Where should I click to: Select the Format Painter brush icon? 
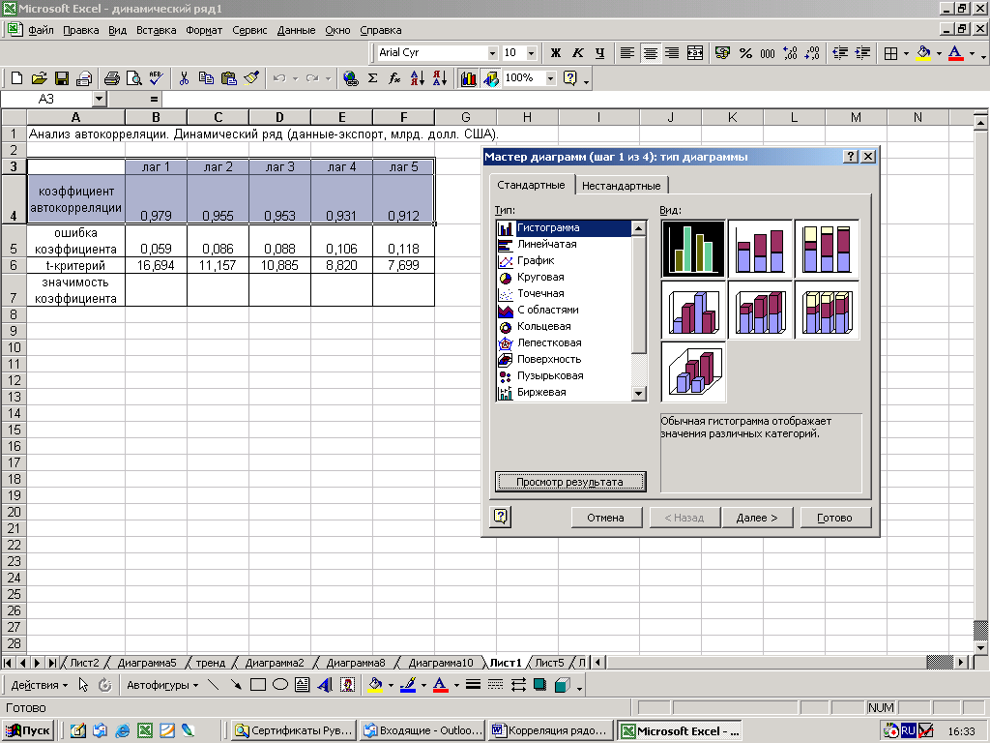click(251, 78)
